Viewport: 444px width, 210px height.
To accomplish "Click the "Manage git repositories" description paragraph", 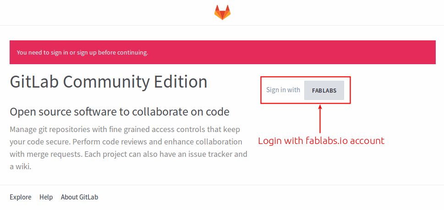I will 129,148.
